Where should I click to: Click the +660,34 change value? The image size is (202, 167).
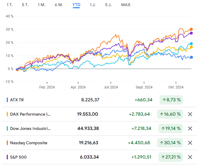[144, 100]
